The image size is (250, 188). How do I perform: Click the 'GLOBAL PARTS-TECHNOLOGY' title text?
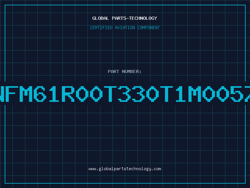click(x=125, y=18)
